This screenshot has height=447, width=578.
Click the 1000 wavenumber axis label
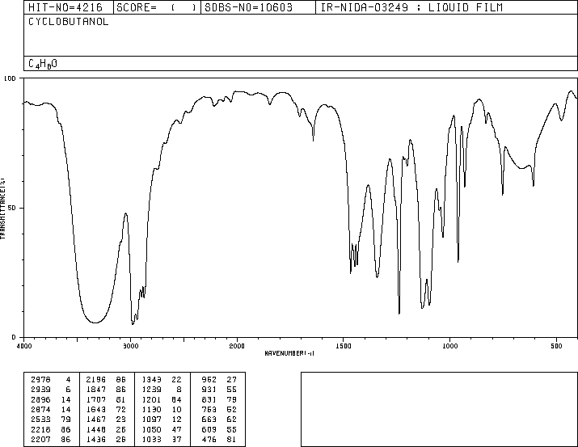click(449, 346)
